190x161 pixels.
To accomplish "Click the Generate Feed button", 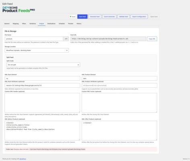I will point(95,17).
